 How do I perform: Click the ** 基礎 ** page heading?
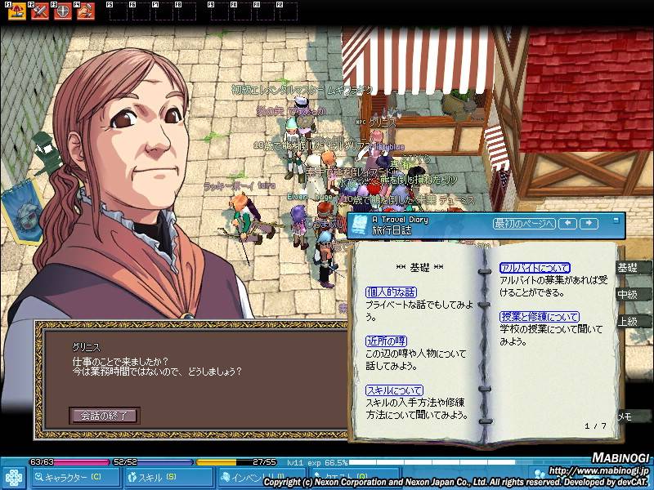click(419, 268)
